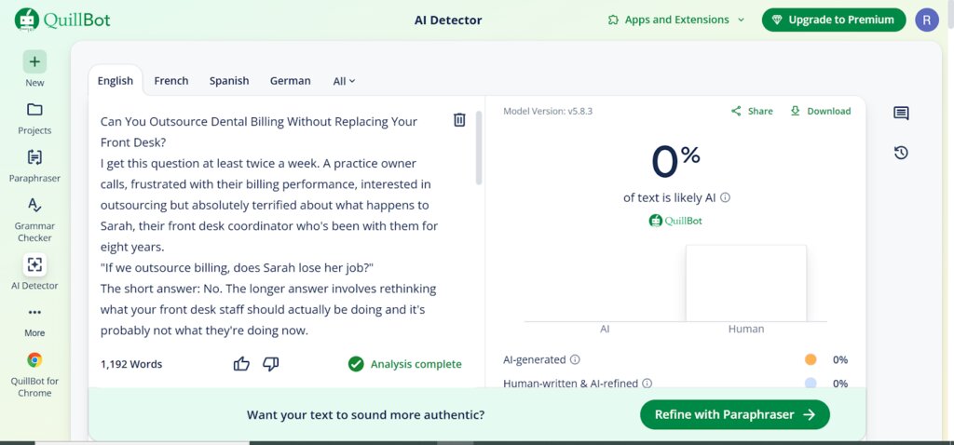Open the Grammar Checker tool
This screenshot has width=954, height=445.
pos(34,217)
